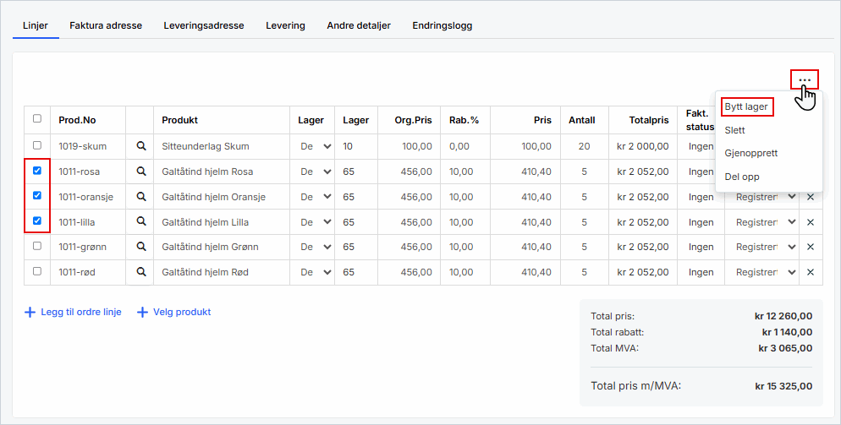Choose Del opp in the context menu
This screenshot has width=841, height=425.
point(742,177)
